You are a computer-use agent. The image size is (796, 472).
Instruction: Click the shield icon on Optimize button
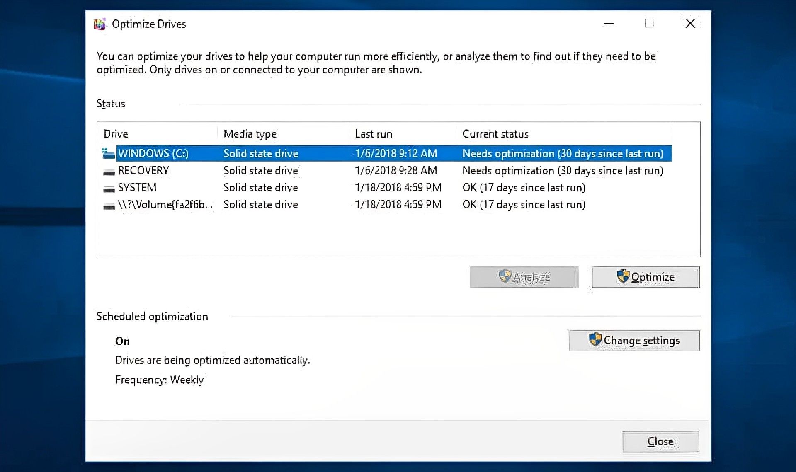point(623,276)
